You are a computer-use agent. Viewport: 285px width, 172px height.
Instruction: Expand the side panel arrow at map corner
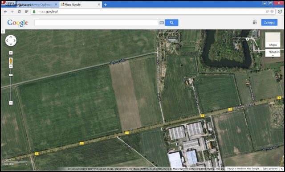click(3, 32)
